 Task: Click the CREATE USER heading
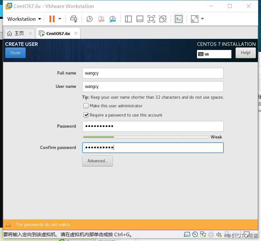click(21, 44)
